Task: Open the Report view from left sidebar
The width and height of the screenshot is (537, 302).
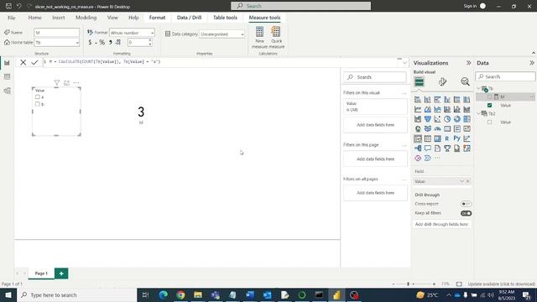Action: point(7,63)
